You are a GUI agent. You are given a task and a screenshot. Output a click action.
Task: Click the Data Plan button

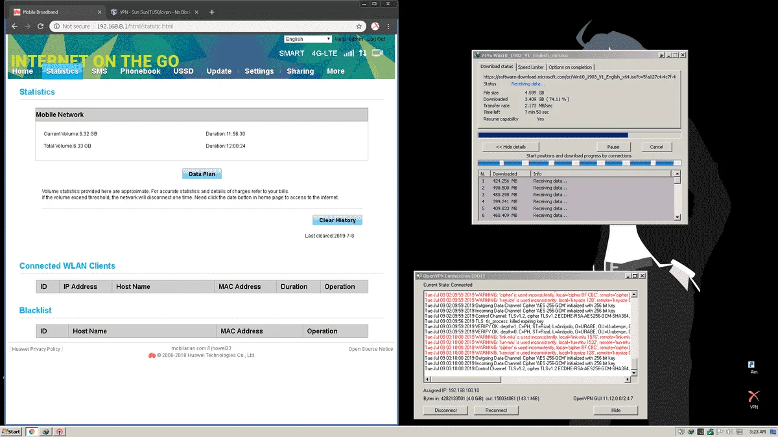pos(202,174)
